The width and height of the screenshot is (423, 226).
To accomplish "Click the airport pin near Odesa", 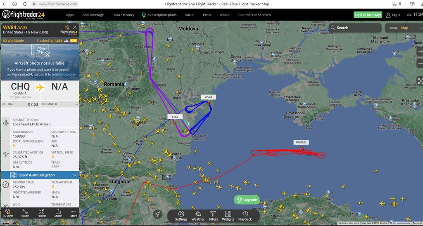I will pos(235,62).
